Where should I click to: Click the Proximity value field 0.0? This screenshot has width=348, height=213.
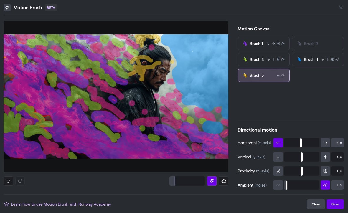coord(337,171)
